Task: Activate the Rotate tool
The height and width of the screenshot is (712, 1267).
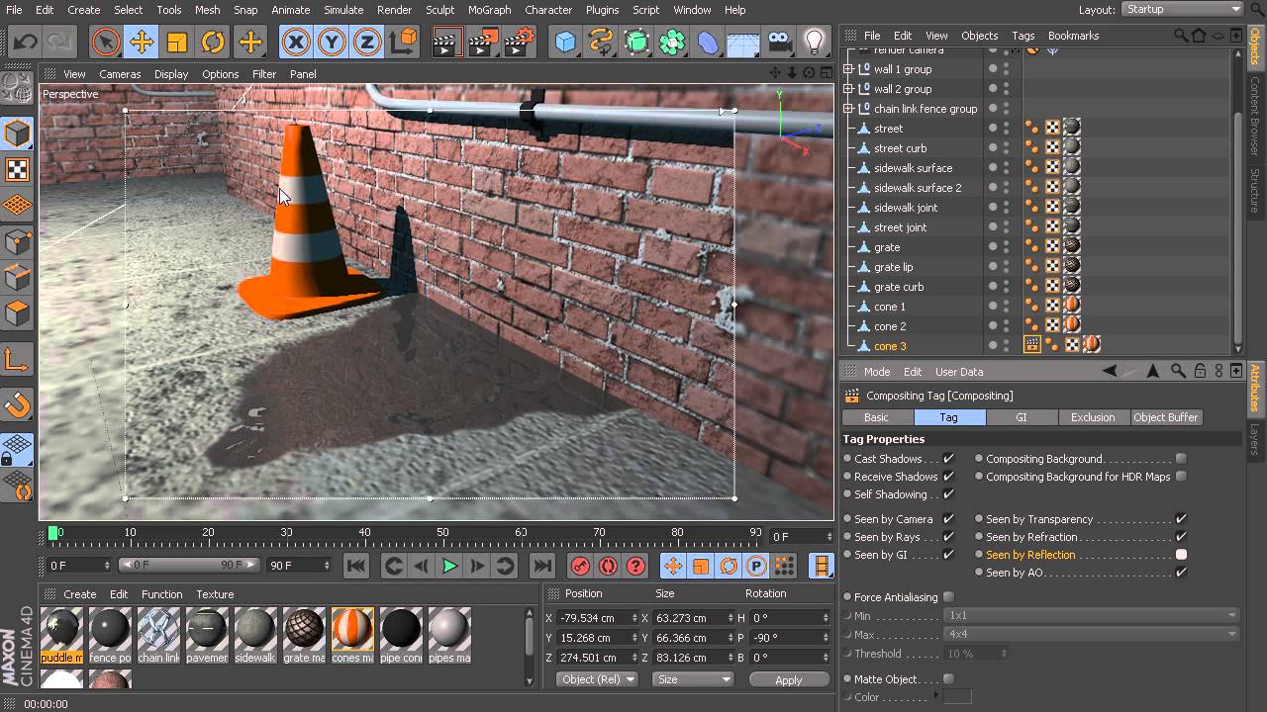Action: [213, 43]
